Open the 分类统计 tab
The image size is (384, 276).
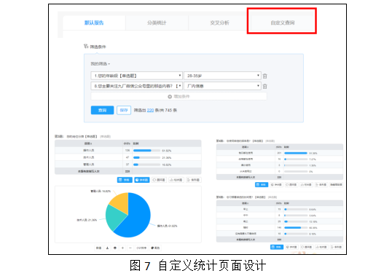click(157, 23)
